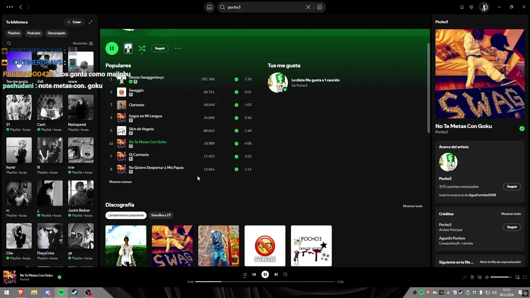Open Steam from the taskbar
Image resolution: width=530 pixels, height=298 pixels.
[75, 293]
